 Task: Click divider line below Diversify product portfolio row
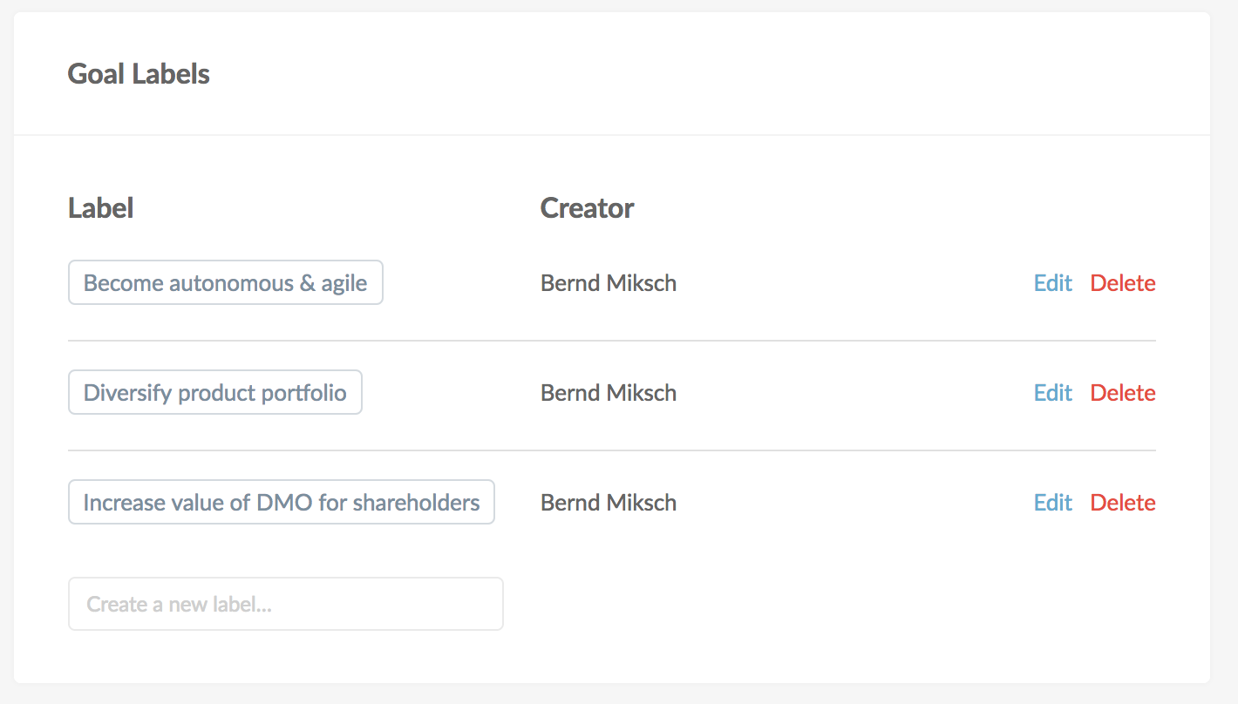click(x=612, y=450)
